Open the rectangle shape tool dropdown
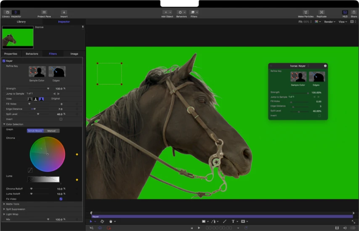This screenshot has width=359, height=231. (208, 221)
